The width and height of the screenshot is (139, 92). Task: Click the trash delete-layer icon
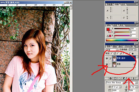tap(134, 78)
